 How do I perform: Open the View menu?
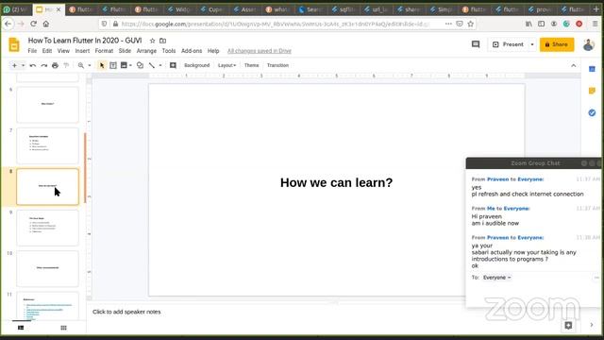[63, 51]
